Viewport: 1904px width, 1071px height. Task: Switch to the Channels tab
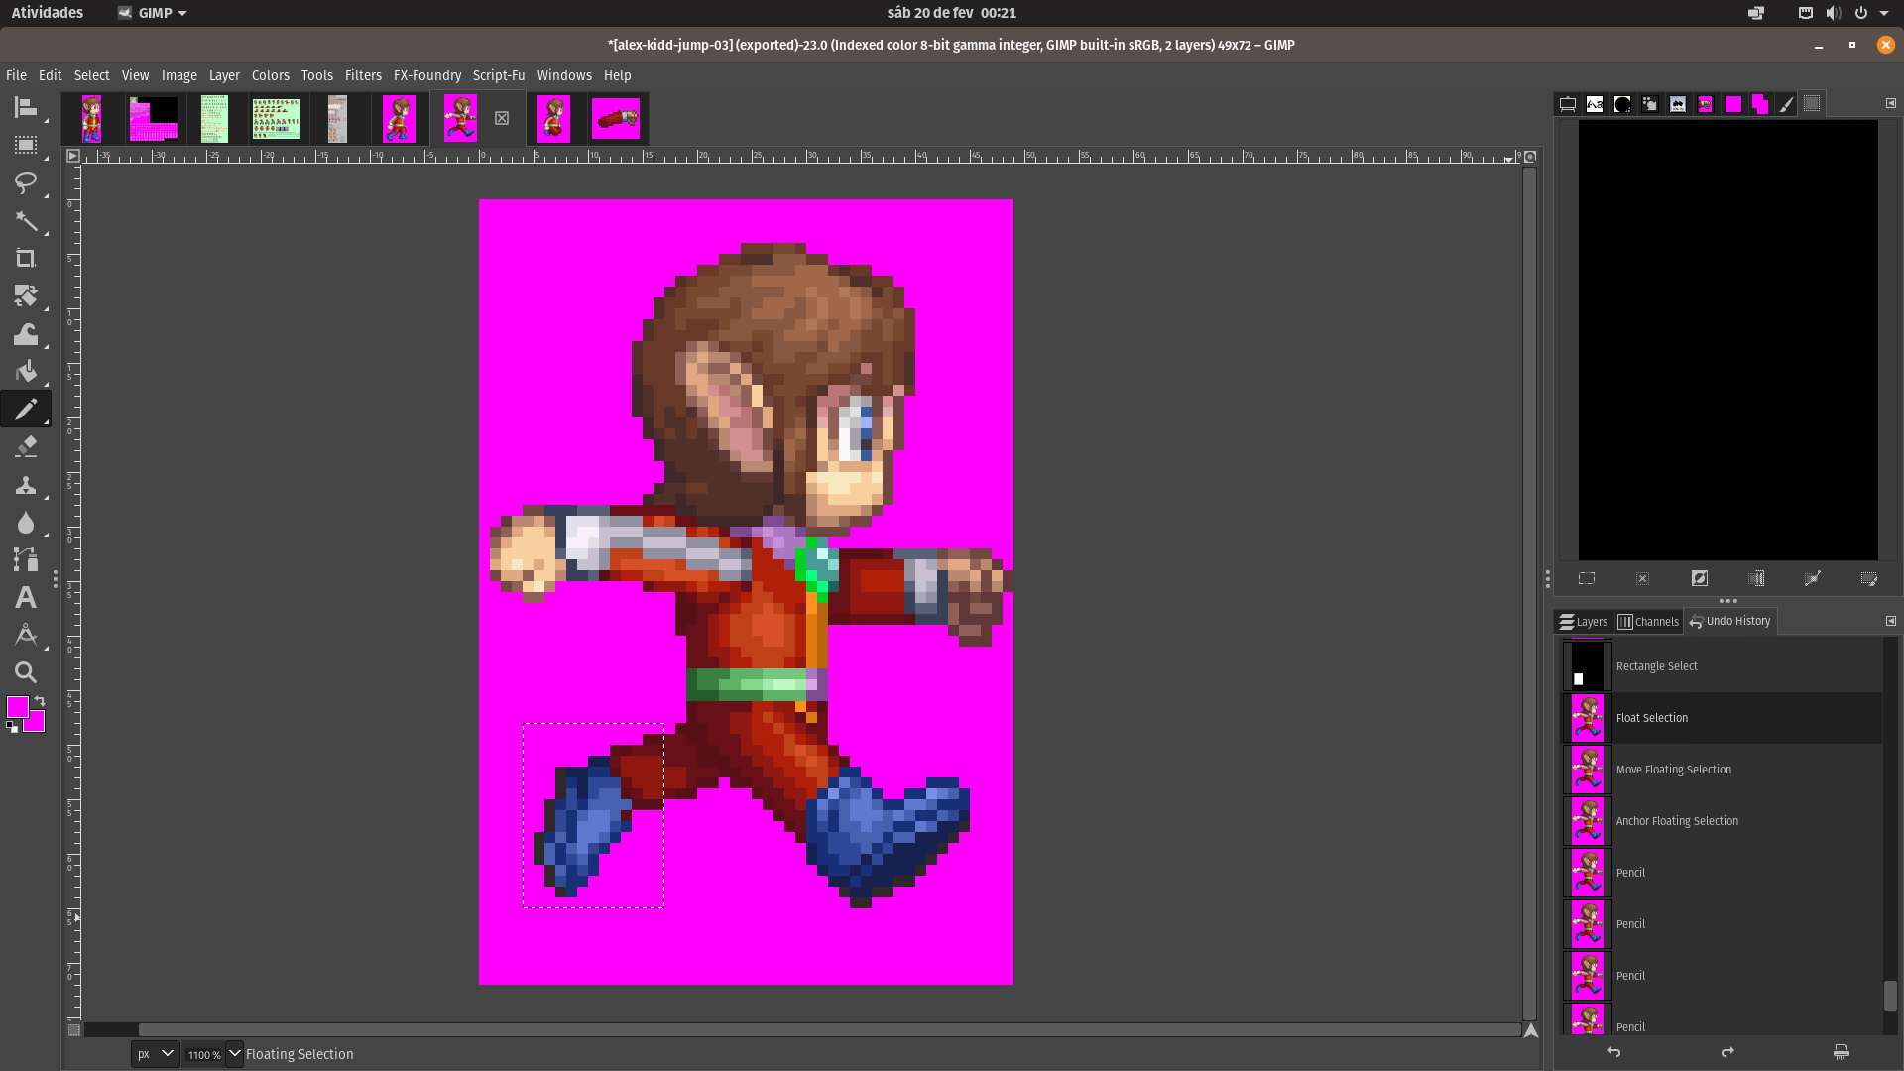(x=1648, y=622)
